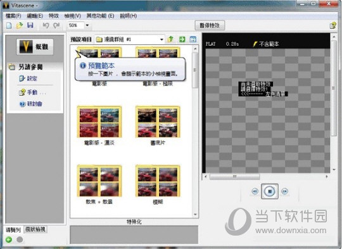Click the stop playback button
This screenshot has width=342, height=249.
pyautogui.click(x=270, y=191)
